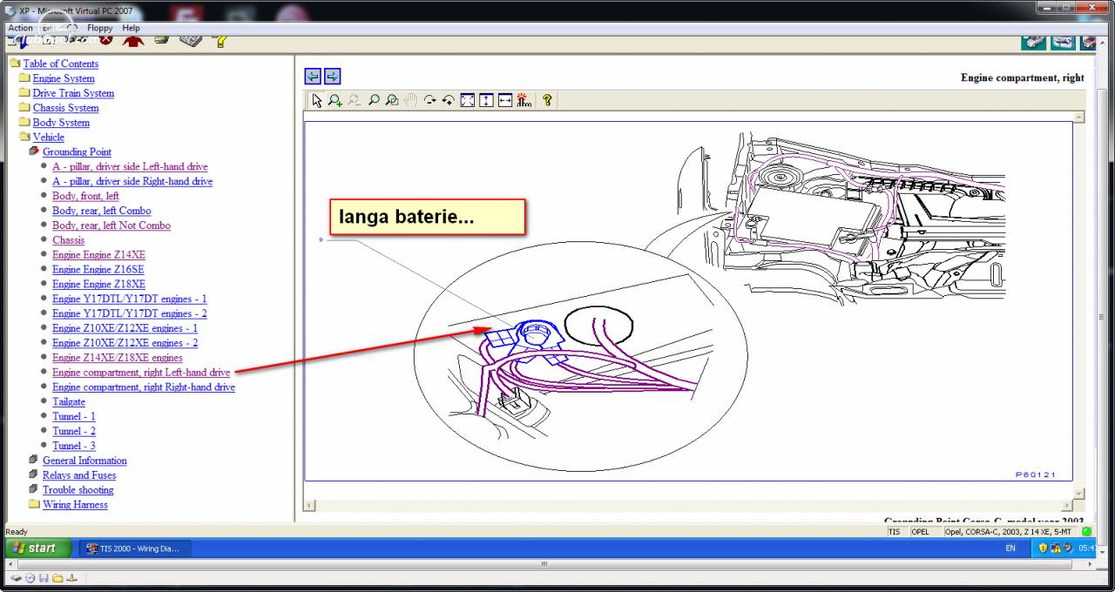The width and height of the screenshot is (1115, 592).
Task: Click the vehicle lift icon at top right
Action: coord(1063,41)
